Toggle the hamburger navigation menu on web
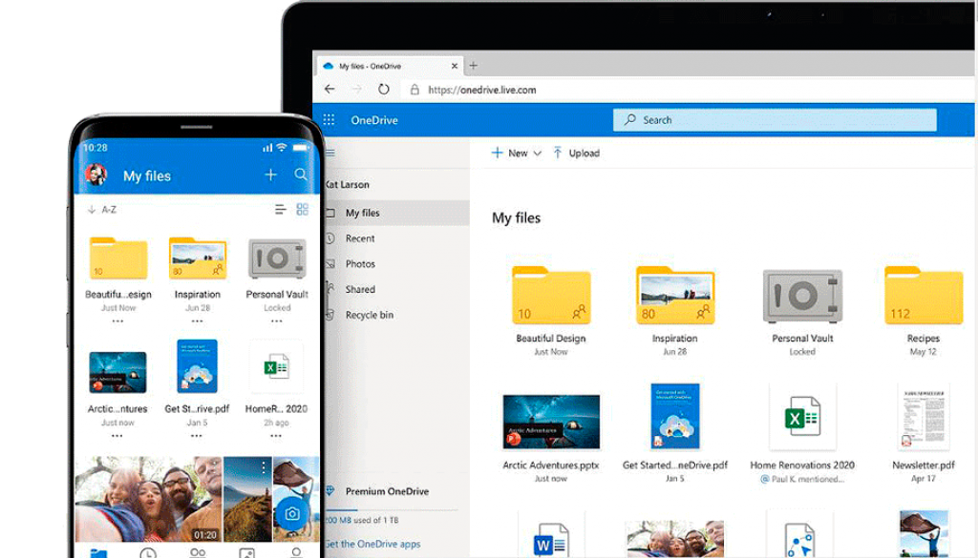This screenshot has width=978, height=558. point(330,153)
